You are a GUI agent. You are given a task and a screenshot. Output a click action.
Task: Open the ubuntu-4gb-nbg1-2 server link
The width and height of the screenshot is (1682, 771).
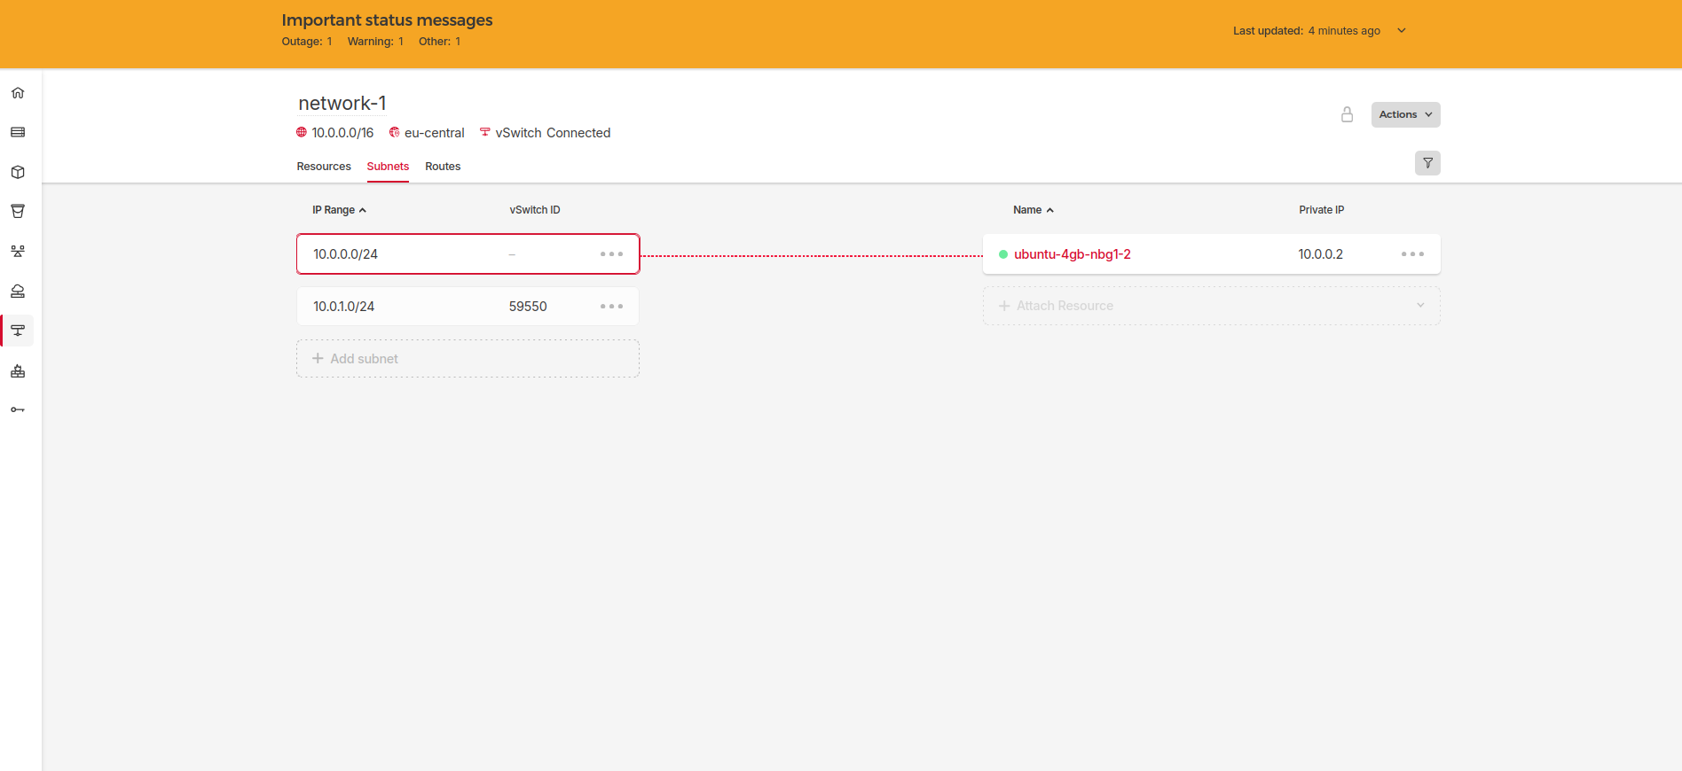point(1072,254)
